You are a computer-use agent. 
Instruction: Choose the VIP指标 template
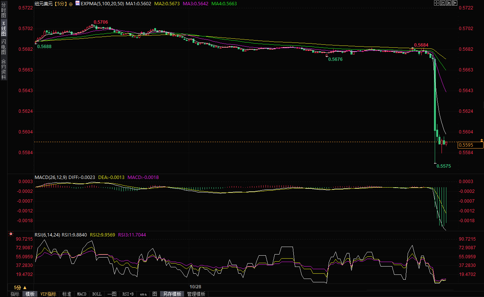(48, 294)
